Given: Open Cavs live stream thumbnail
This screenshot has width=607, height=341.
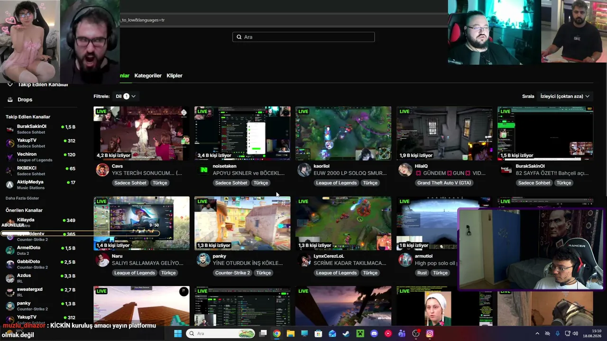Looking at the screenshot, I should coord(141,133).
